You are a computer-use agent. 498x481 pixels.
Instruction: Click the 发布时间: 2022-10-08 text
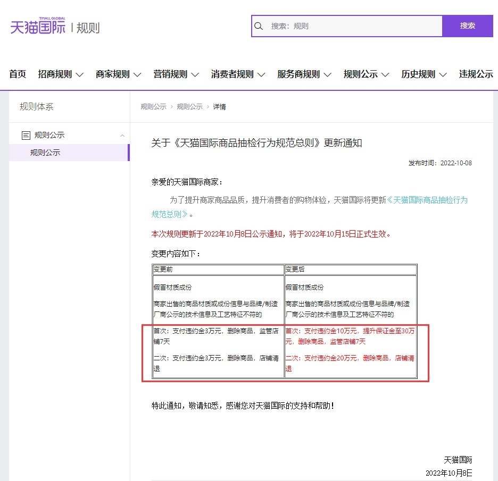click(440, 163)
